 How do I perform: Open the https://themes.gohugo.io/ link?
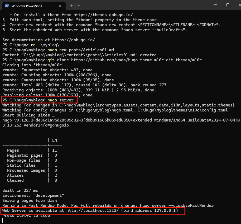click(103, 15)
